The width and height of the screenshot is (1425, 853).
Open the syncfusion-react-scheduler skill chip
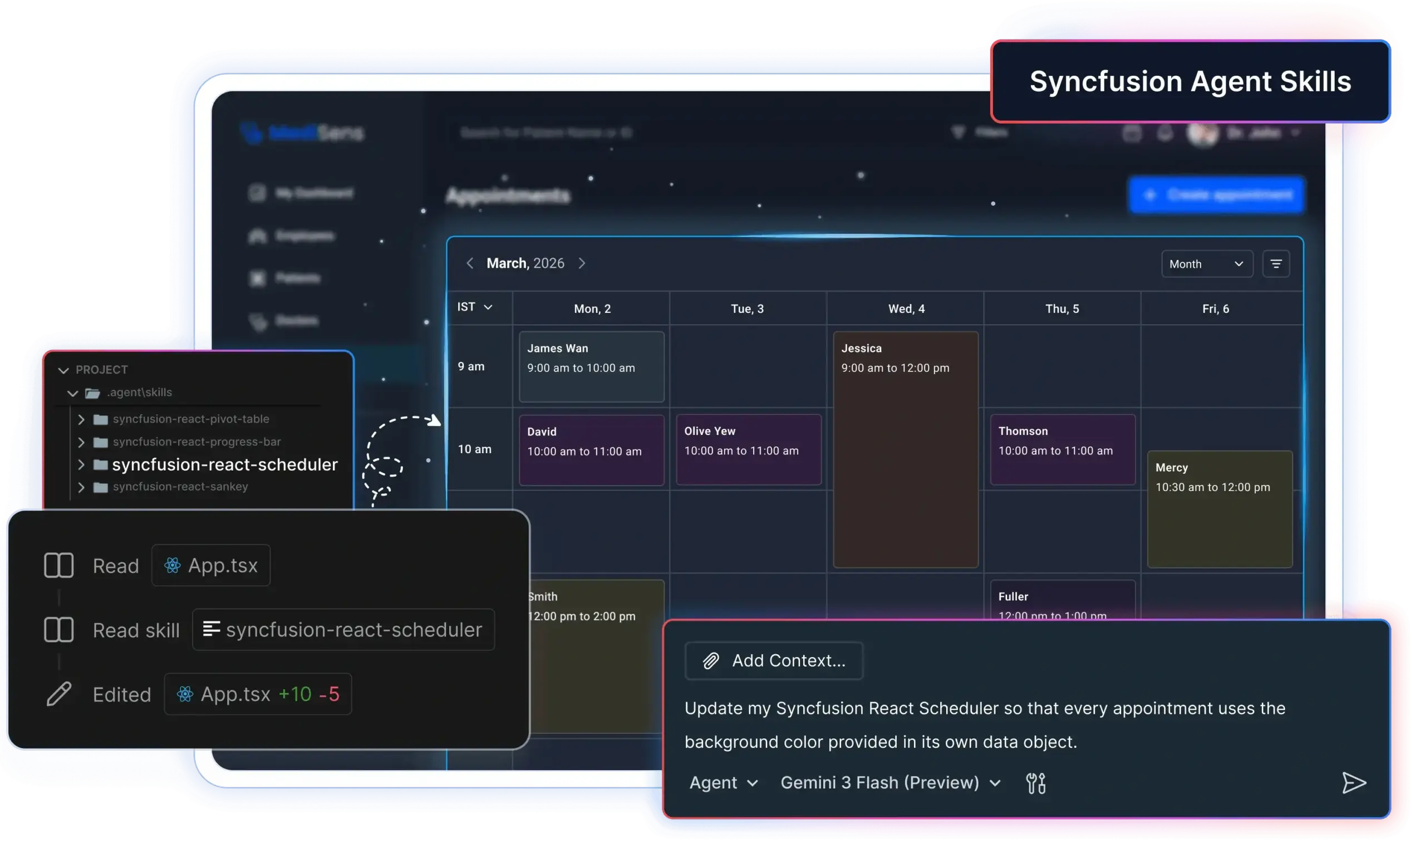[343, 629]
